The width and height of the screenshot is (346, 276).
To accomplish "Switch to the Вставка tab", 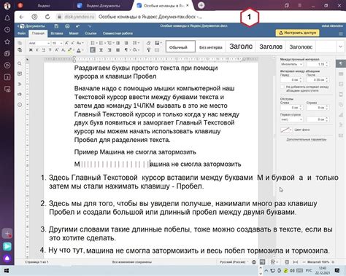I will (x=57, y=33).
